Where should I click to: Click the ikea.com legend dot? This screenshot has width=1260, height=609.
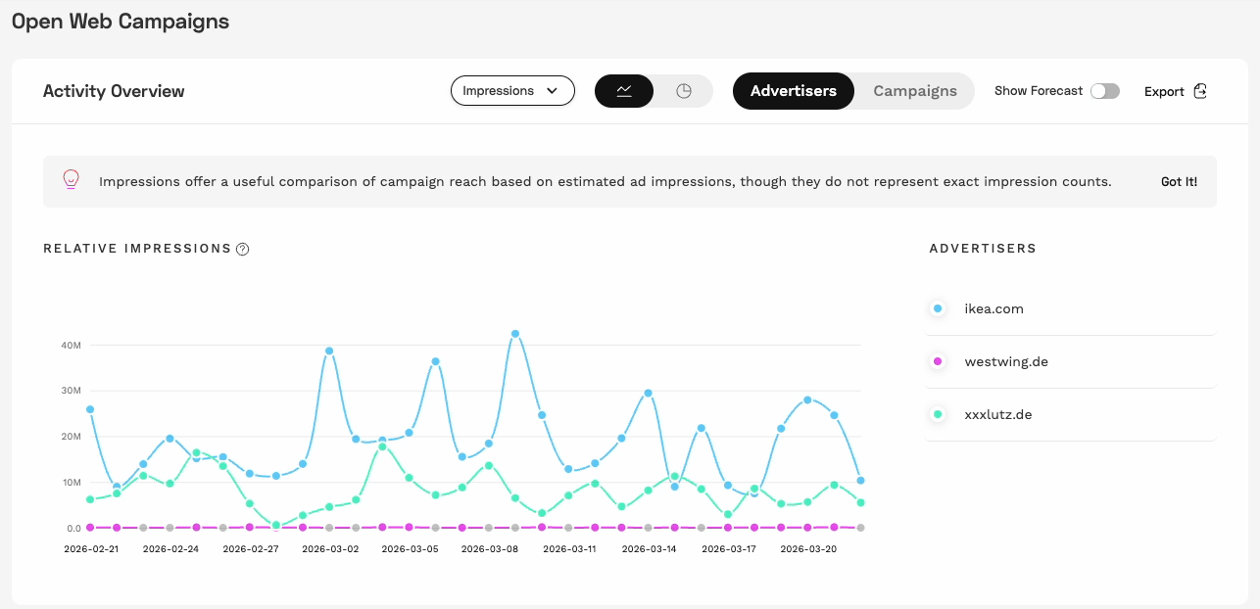(938, 308)
